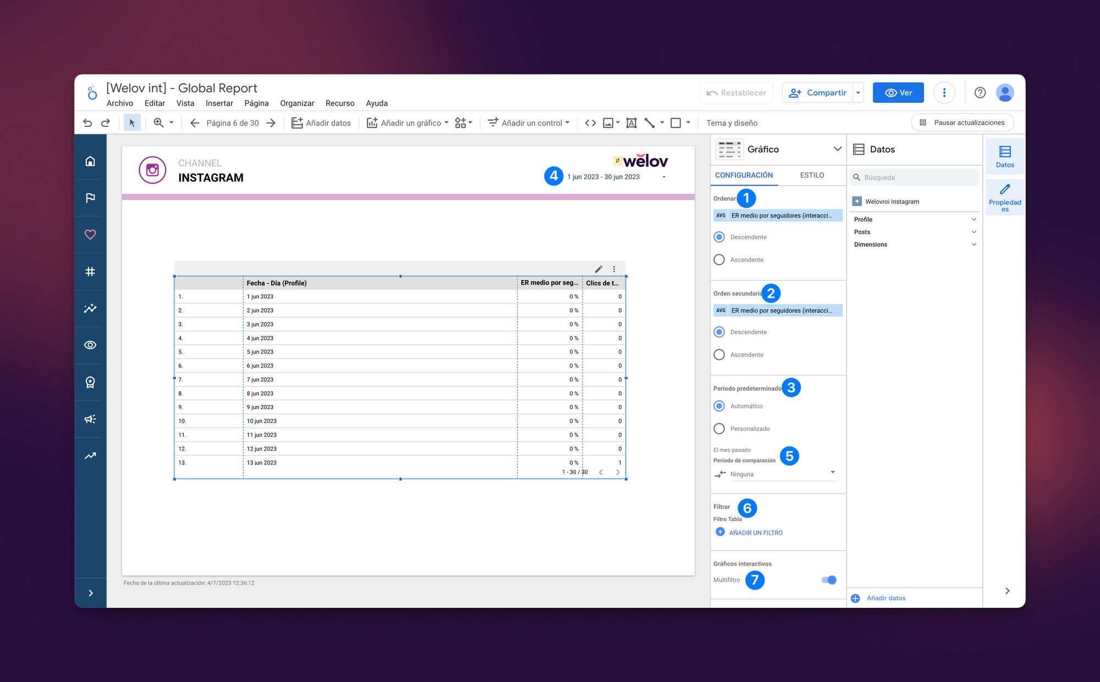Viewport: 1100px width, 682px height.
Task: Open the Organizar menu
Action: 297,103
